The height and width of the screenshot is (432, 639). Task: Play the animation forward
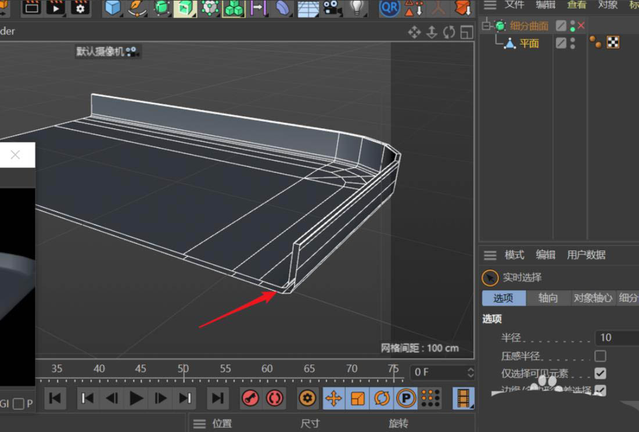coord(136,398)
